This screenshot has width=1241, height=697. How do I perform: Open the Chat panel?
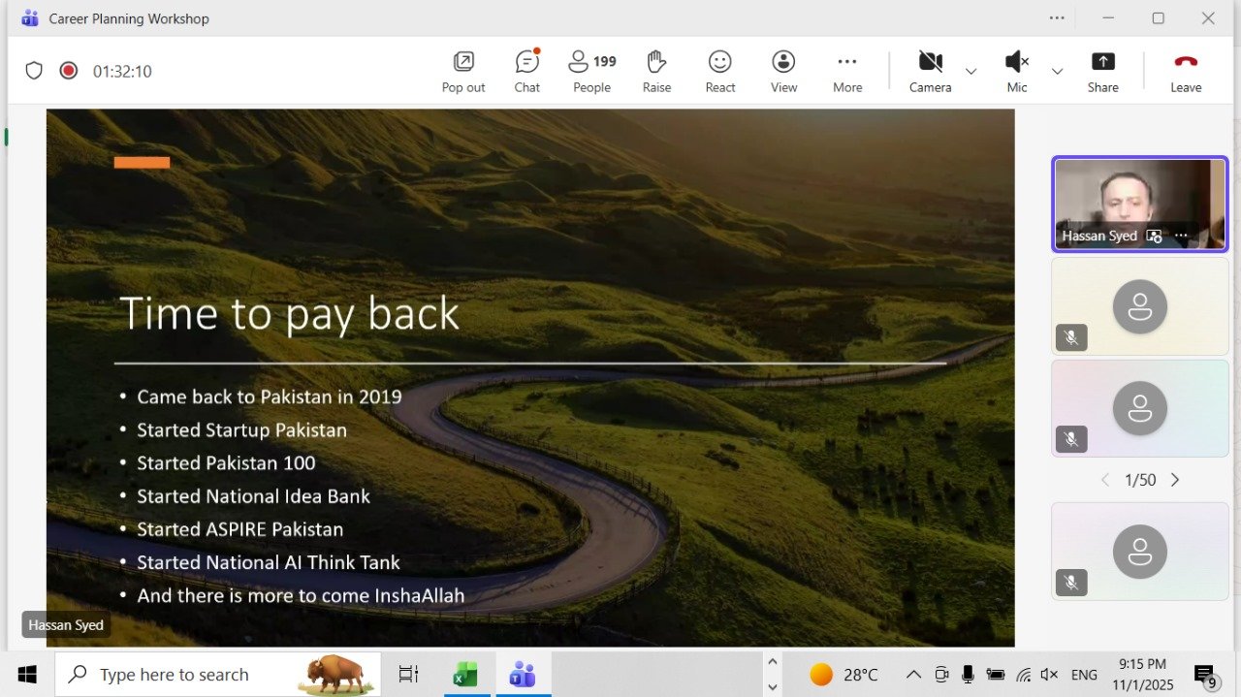(x=526, y=71)
